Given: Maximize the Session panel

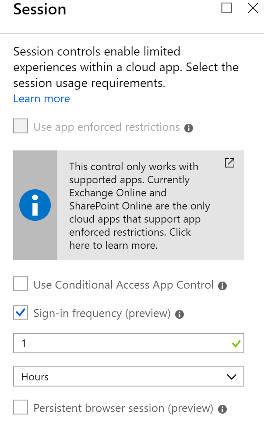Looking at the screenshot, I should tap(226, 8).
